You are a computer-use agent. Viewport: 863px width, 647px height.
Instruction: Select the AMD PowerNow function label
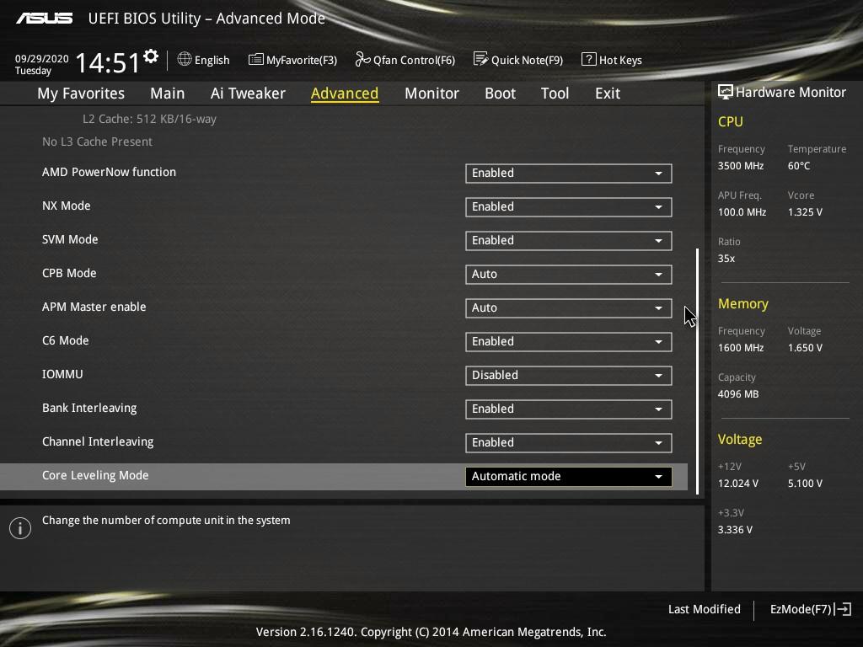[109, 172]
